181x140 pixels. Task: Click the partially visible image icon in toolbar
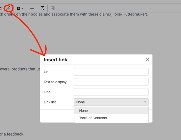[x=1, y=8]
